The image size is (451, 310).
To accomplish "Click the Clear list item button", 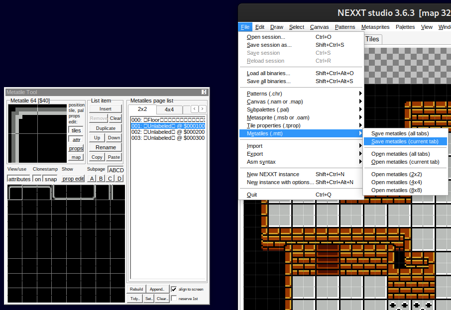I will (x=115, y=118).
